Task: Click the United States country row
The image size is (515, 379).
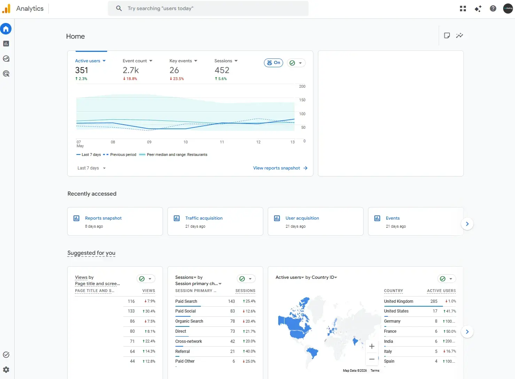Action: coord(420,311)
